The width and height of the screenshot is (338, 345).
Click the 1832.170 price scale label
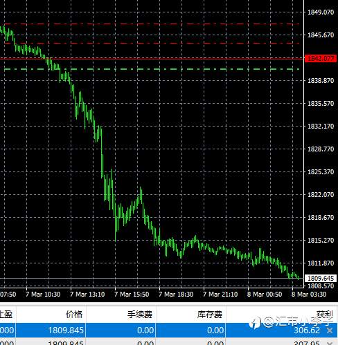coord(321,127)
